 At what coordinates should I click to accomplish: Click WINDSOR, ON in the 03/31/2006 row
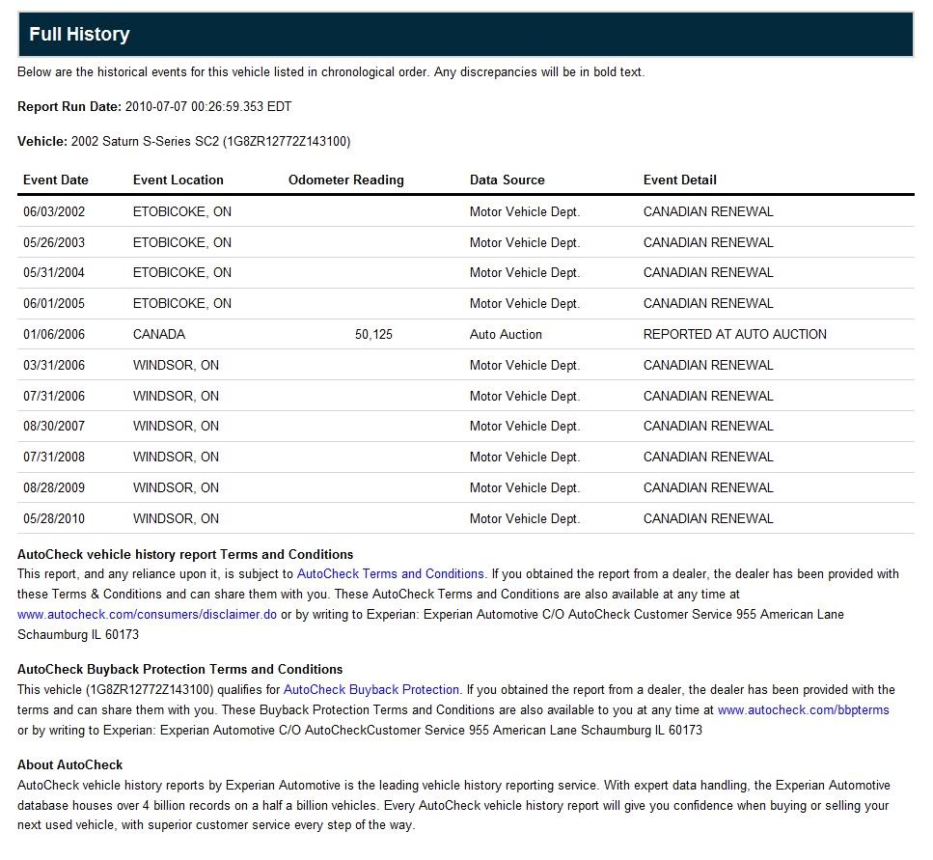coord(177,366)
